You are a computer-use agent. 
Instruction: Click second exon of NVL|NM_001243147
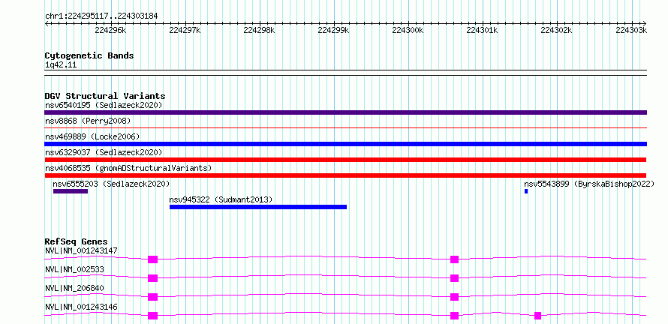click(x=454, y=259)
